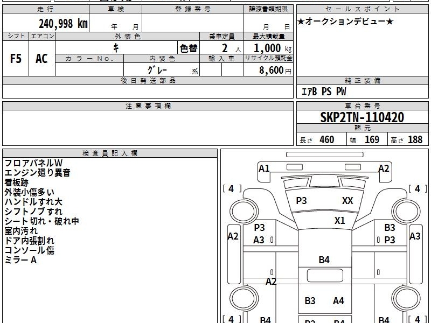Select the note 看板跡
431x323 pixels.
pyautogui.click(x=17, y=182)
